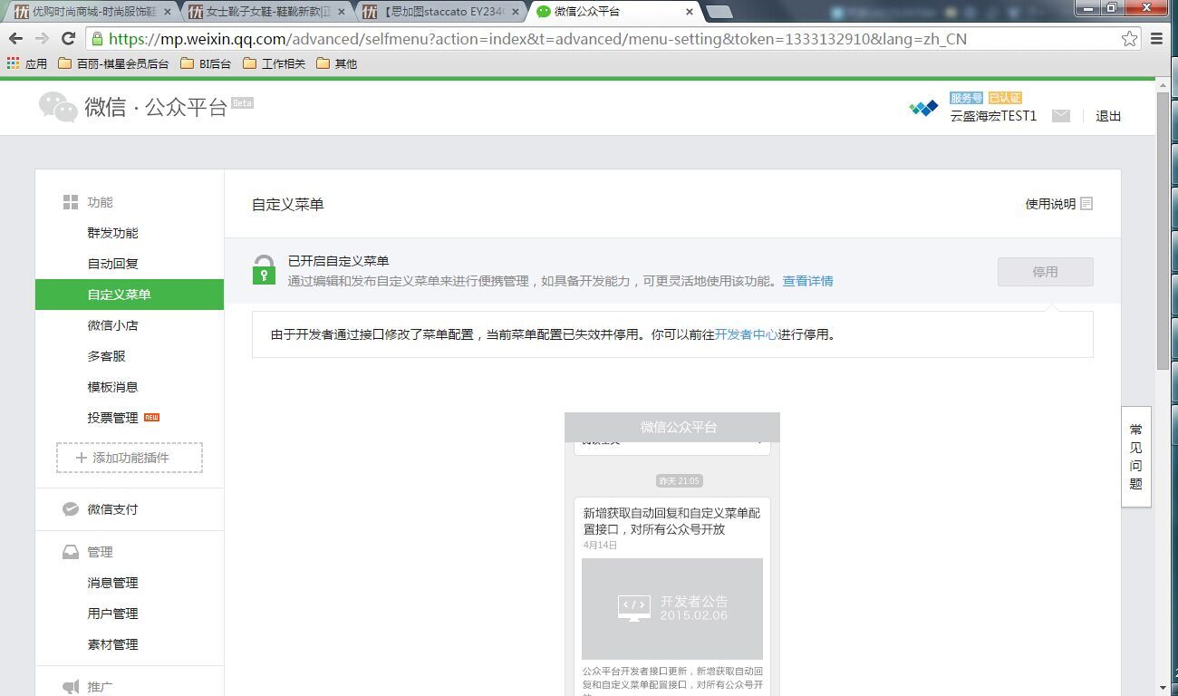Screen dimensions: 1178x696
Task: Click the 停用 button
Action: [x=1045, y=272]
